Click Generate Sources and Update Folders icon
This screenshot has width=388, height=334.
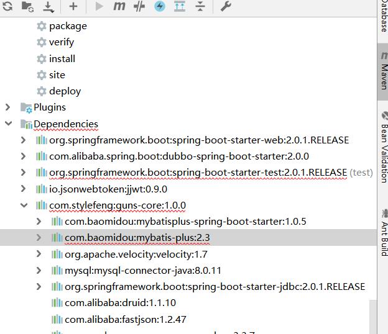(x=27, y=6)
